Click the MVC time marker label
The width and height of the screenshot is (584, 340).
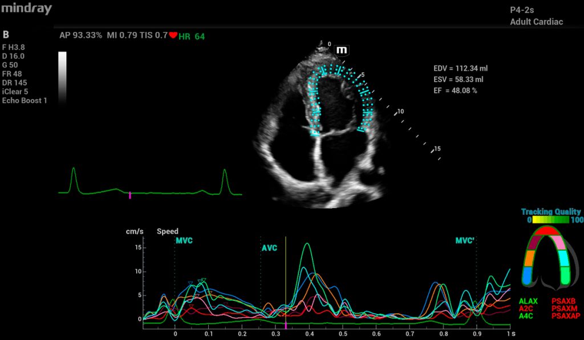tap(184, 241)
